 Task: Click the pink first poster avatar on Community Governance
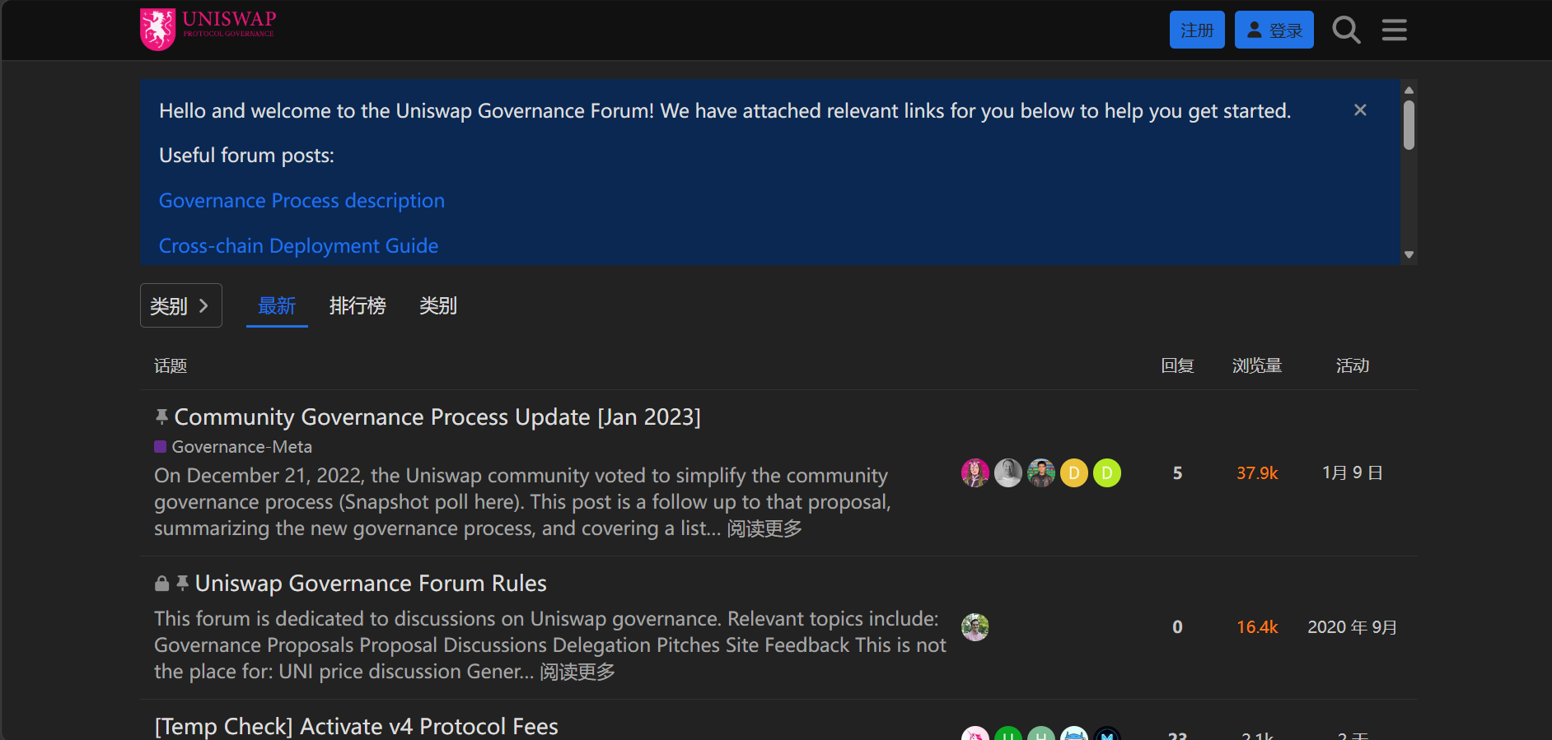(975, 472)
